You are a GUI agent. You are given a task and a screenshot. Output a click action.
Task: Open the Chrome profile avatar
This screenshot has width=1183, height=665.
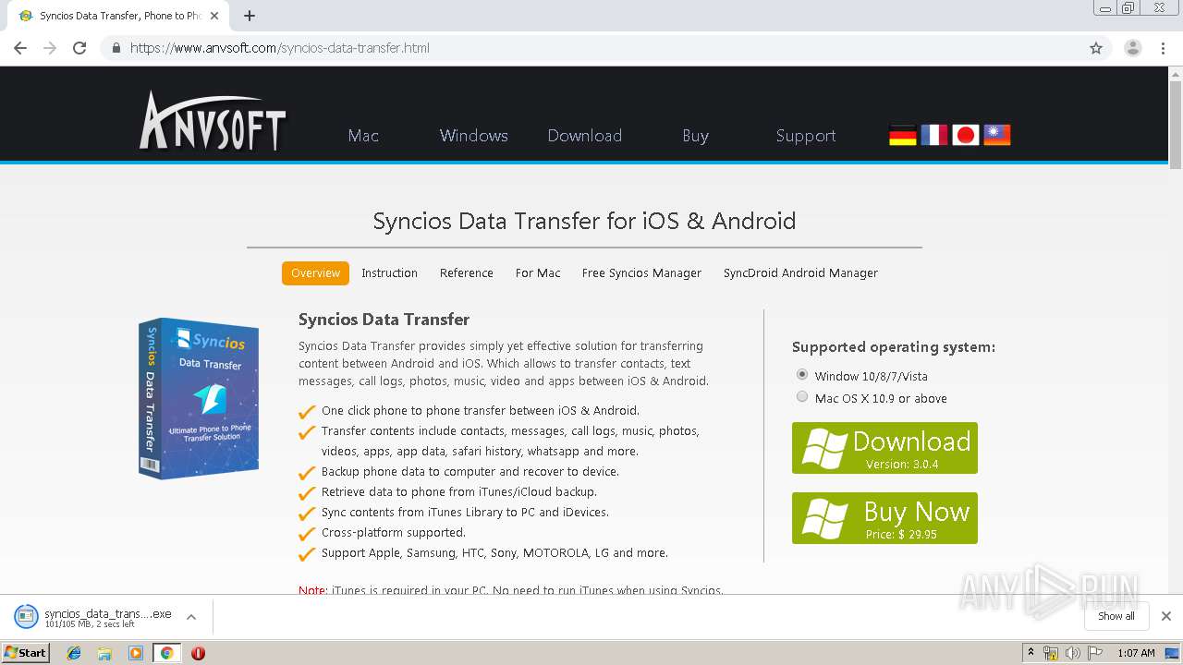click(1133, 48)
